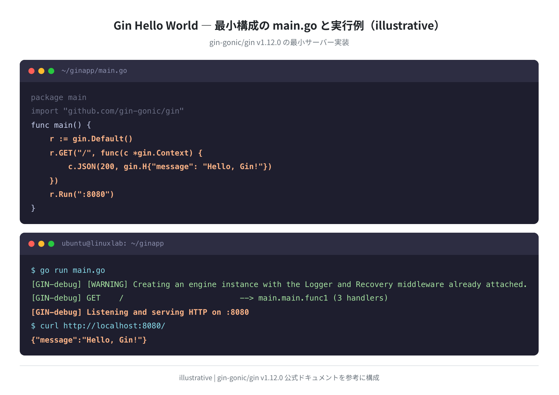Click the 'r := gin.Default()' line

pyautogui.click(x=91, y=139)
